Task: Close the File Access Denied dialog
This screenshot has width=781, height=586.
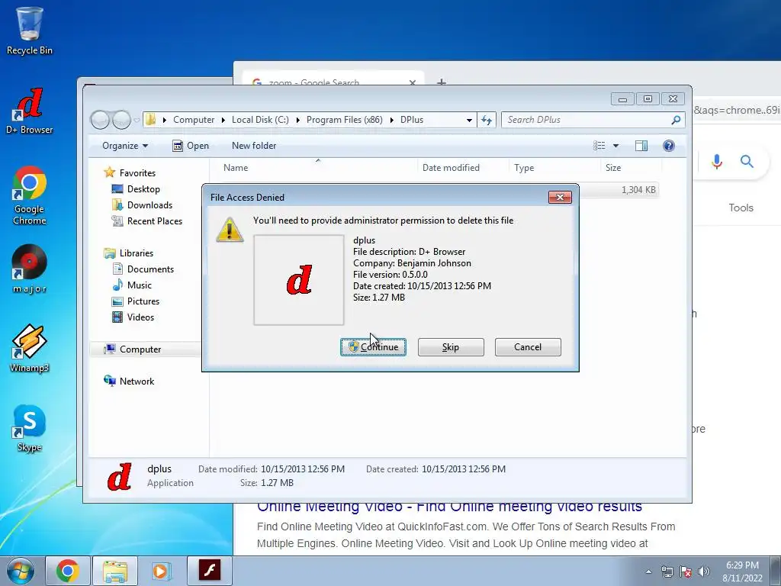Action: (x=560, y=198)
